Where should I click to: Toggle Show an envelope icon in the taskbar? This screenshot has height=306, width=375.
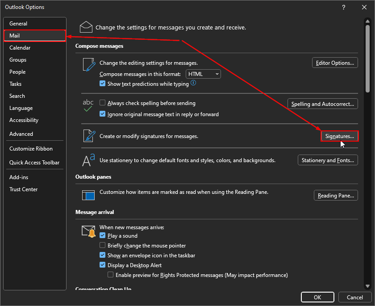point(102,255)
